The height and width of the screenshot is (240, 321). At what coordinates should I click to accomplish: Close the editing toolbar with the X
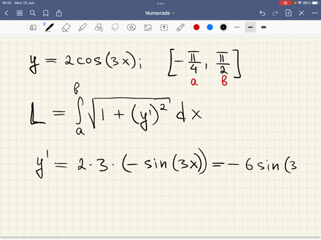pyautogui.click(x=302, y=13)
